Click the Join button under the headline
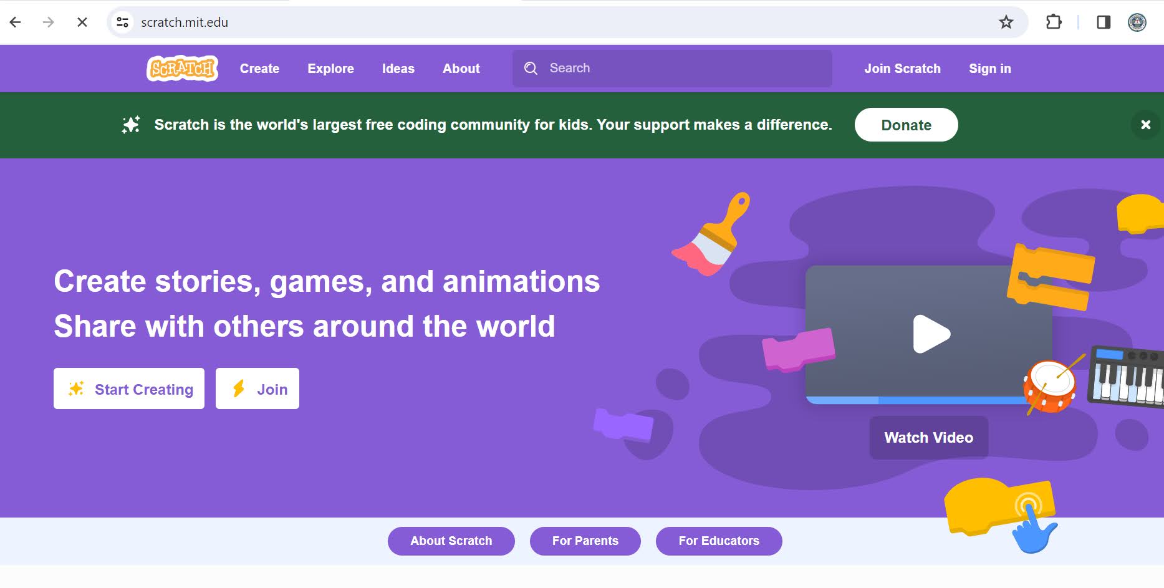The image size is (1164, 588). pos(257,388)
